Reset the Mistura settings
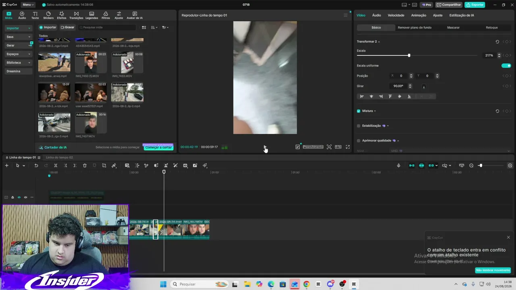Viewport: 516px width, 290px height. click(x=497, y=111)
